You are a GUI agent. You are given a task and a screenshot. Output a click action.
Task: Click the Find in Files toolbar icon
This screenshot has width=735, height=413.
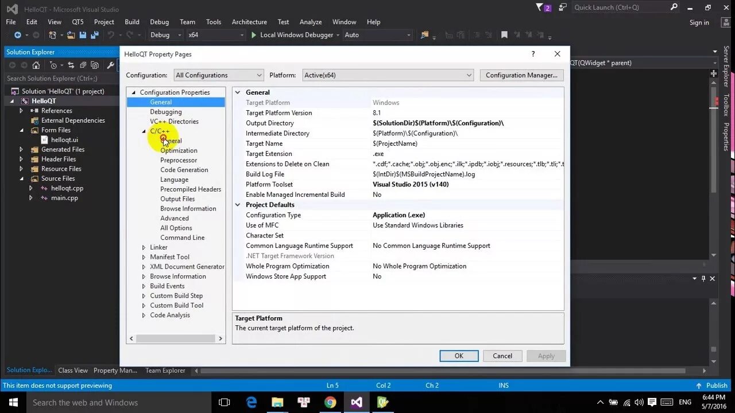point(424,35)
